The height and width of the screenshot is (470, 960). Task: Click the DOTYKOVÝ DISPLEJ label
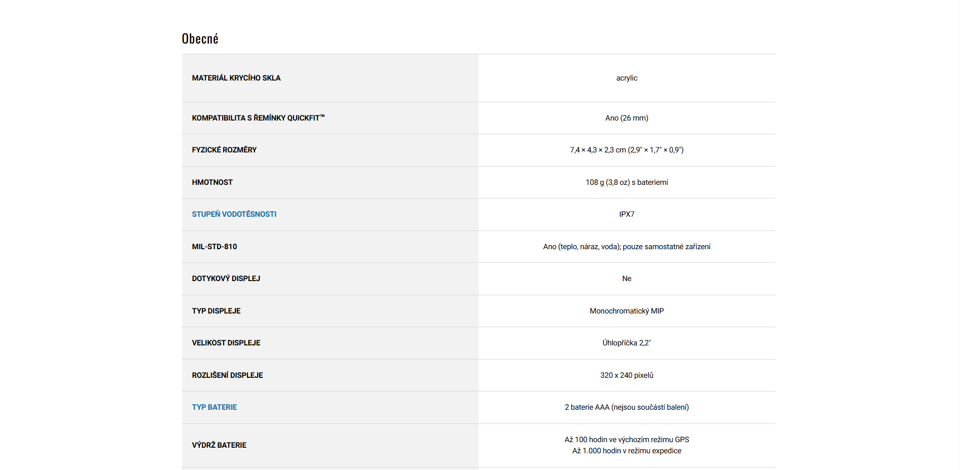pyautogui.click(x=226, y=279)
